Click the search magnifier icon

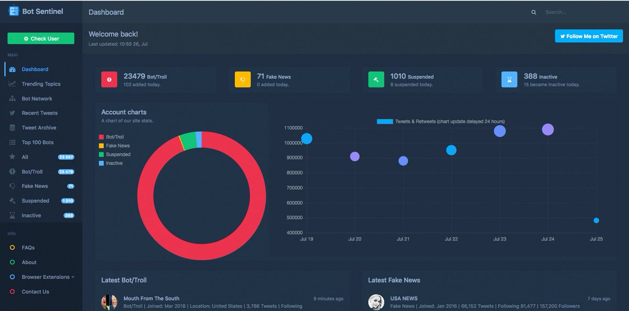534,12
